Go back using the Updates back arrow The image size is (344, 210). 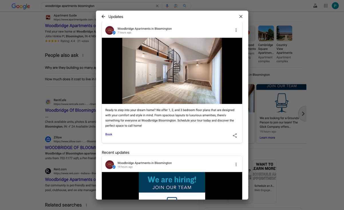pyautogui.click(x=103, y=16)
